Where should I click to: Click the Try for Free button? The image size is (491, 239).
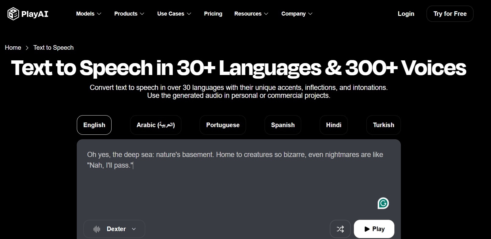450,14
